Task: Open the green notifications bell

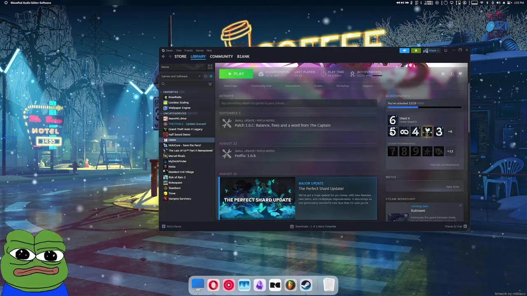Action: (x=416, y=51)
